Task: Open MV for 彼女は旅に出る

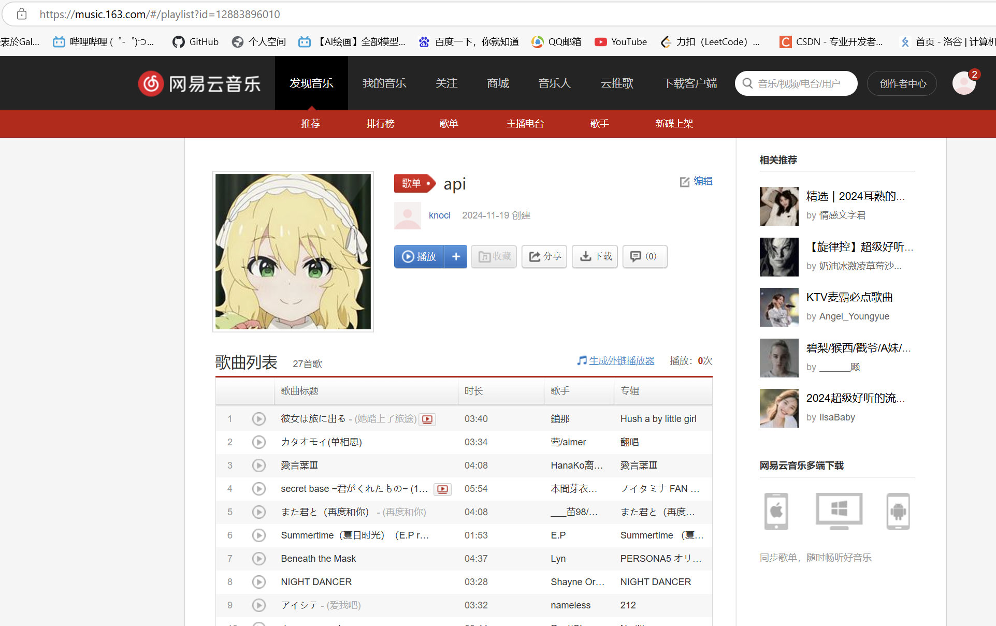Action: (x=427, y=419)
